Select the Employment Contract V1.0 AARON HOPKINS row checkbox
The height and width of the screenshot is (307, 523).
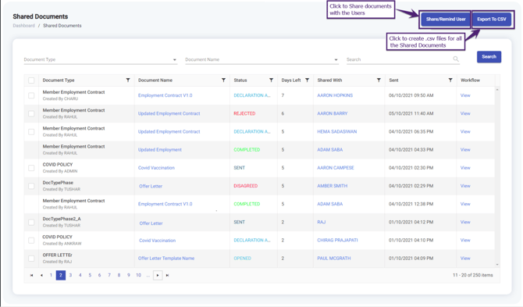[x=31, y=95]
